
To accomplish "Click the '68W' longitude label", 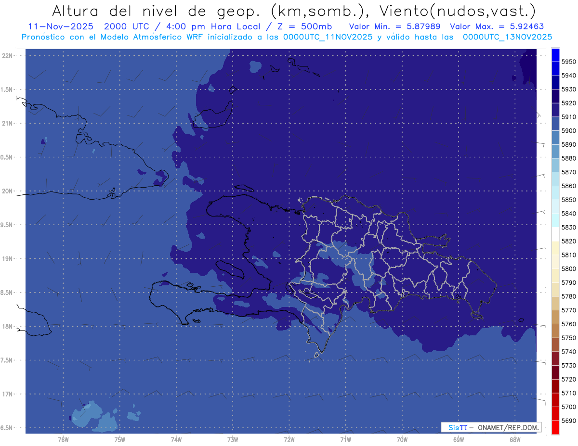I will pyautogui.click(x=515, y=440).
